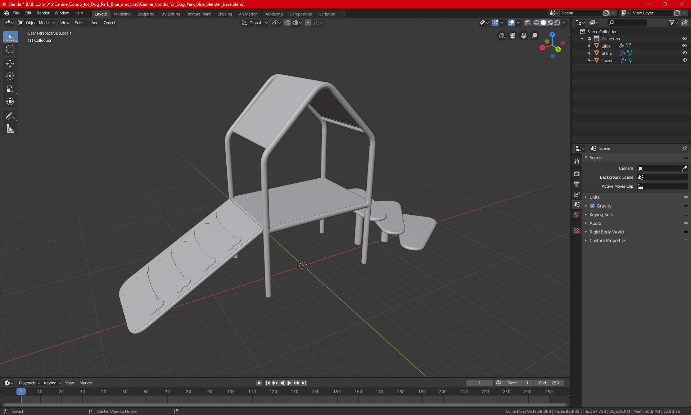Open the Render properties tab icon
This screenshot has height=415, width=691.
coord(577,174)
